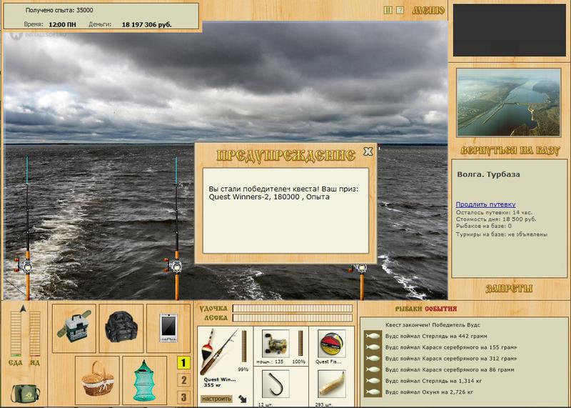Click event 'Карася серебряного на 155 грамм'

(451, 347)
